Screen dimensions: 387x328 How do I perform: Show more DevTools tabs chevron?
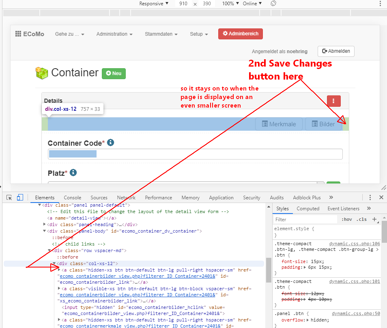331,197
